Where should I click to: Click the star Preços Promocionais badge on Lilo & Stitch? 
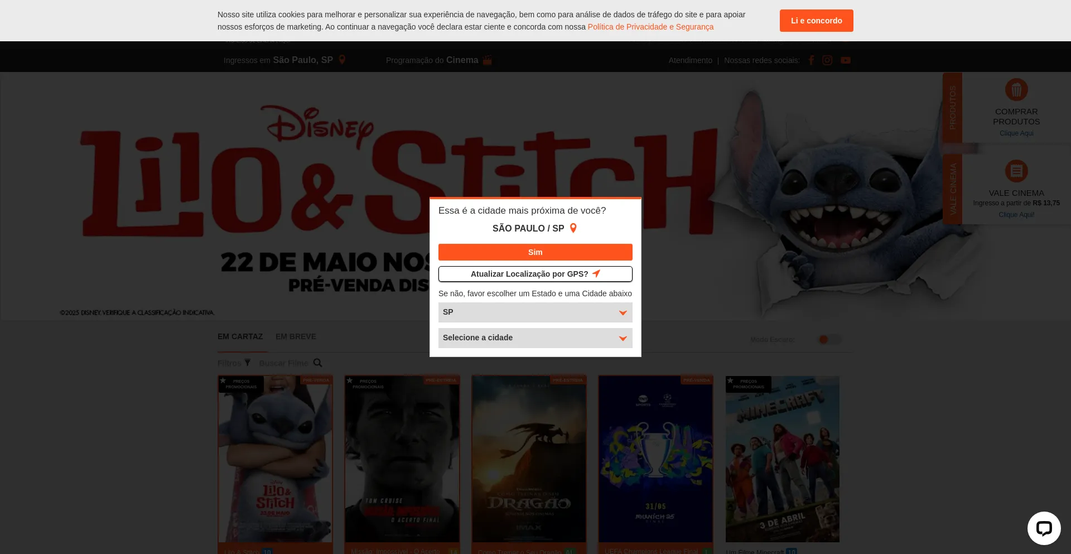tap(241, 384)
